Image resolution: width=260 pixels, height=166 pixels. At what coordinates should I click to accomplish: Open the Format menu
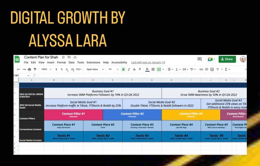click(61, 62)
